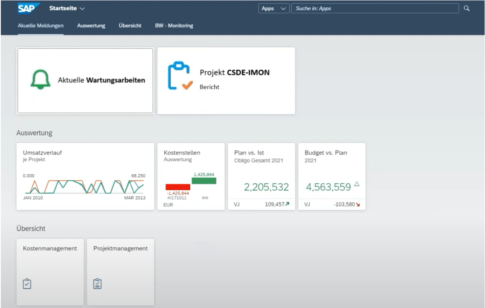The image size is (485, 308).
Task: Click the JAN 2010 chart label
Action: point(33,198)
